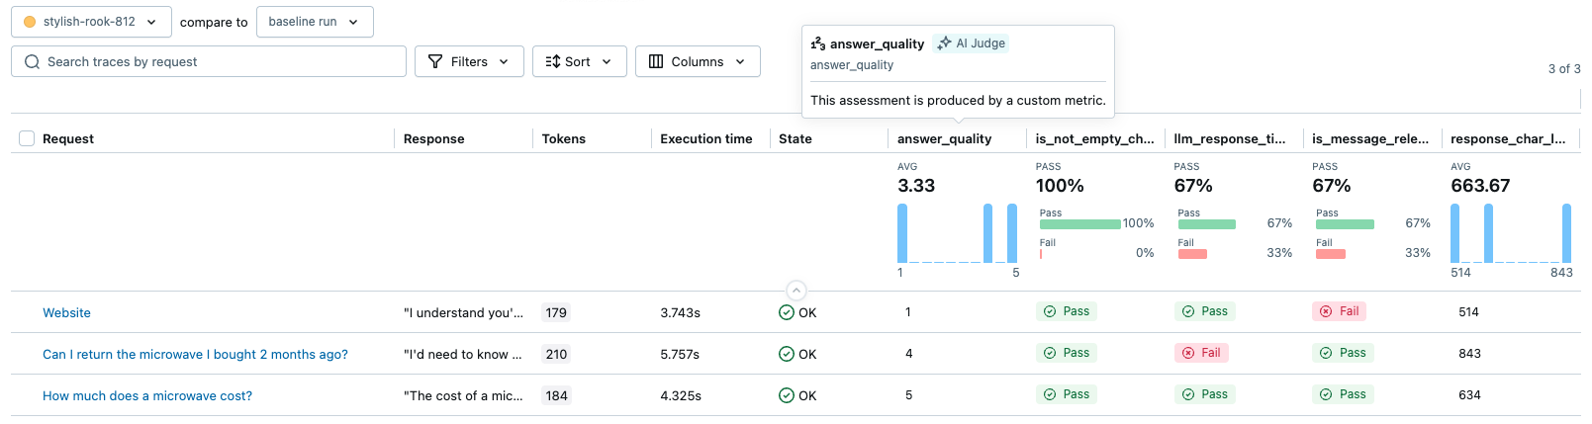Click the Execution time column header
The height and width of the screenshot is (424, 1592).
point(705,138)
